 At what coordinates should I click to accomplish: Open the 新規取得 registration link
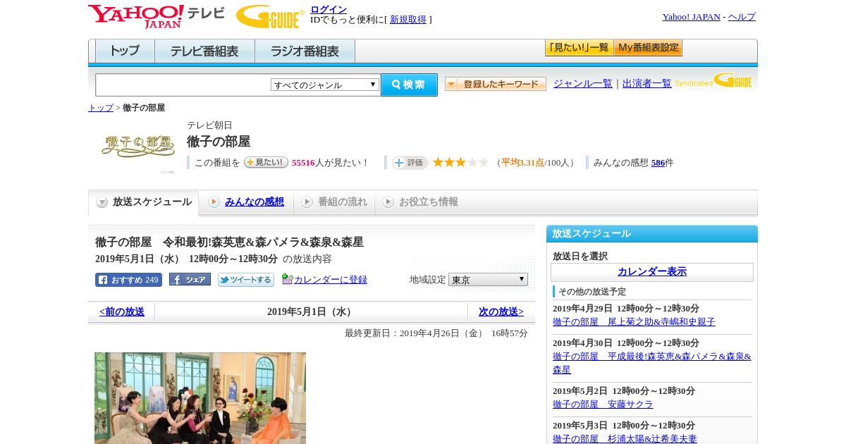408,20
